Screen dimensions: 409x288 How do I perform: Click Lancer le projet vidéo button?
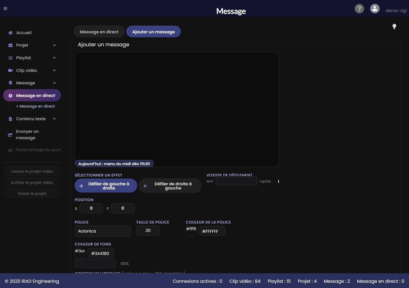point(32,171)
